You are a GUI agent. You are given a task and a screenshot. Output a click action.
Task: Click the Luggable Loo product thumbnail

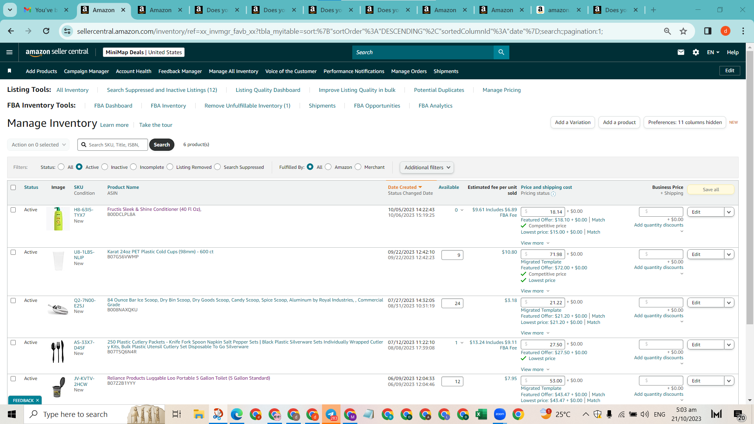tap(58, 387)
